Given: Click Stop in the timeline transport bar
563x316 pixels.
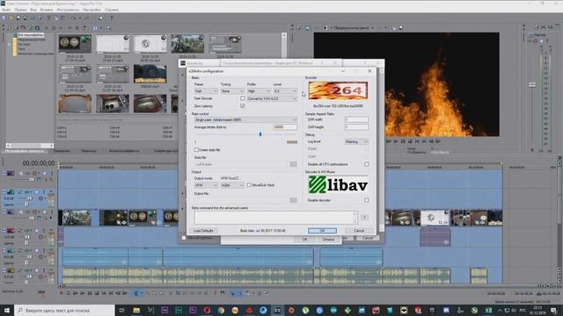Looking at the screenshot, I should (x=97, y=293).
